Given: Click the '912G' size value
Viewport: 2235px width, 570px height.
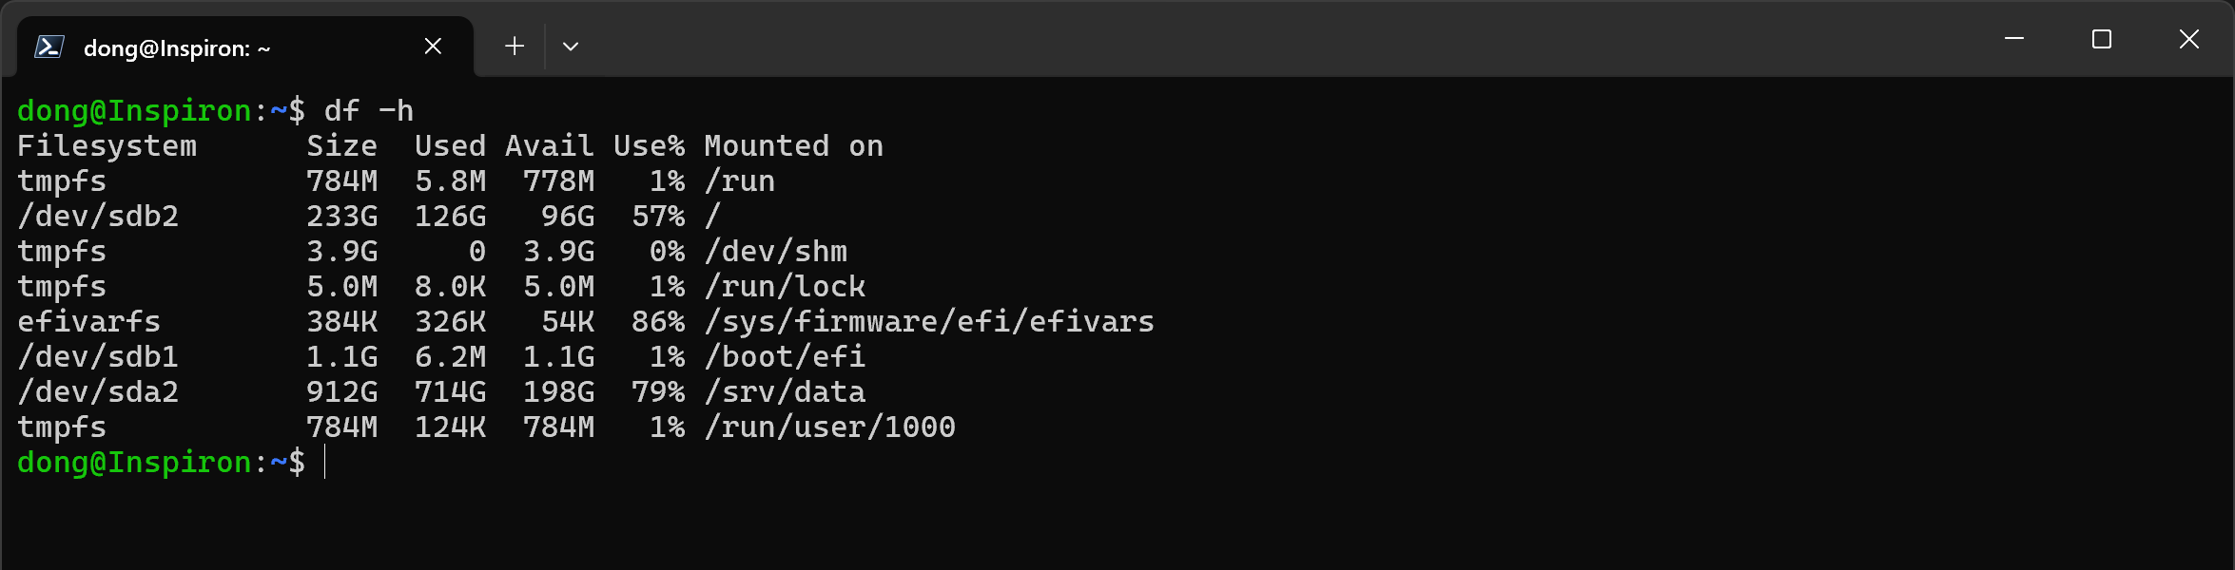Looking at the screenshot, I should (341, 392).
